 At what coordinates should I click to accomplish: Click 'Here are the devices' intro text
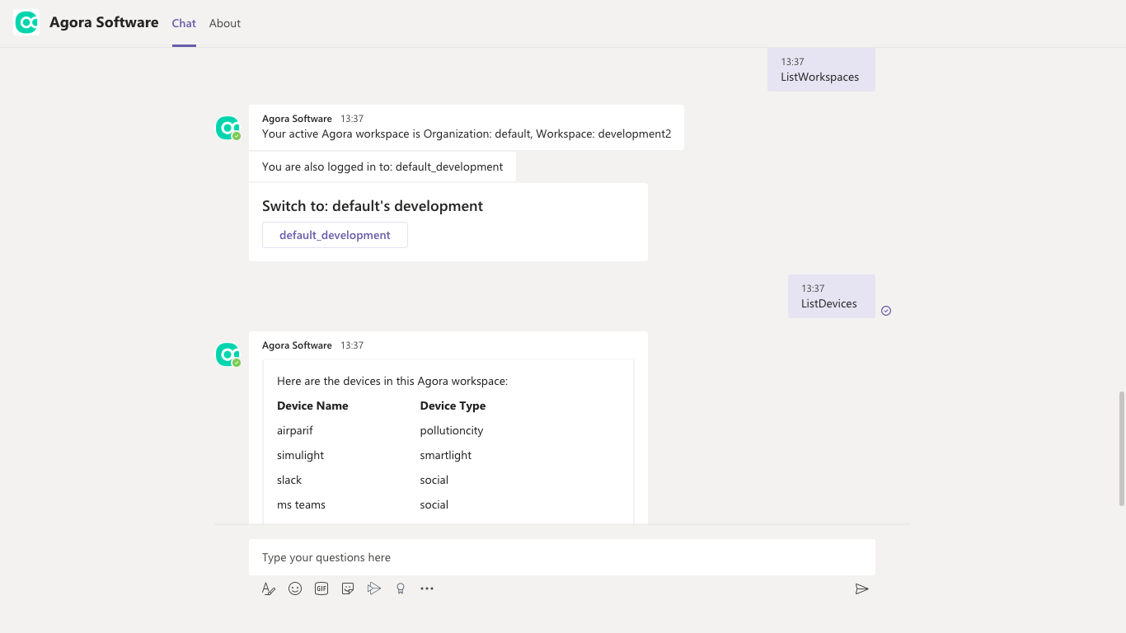pos(392,381)
